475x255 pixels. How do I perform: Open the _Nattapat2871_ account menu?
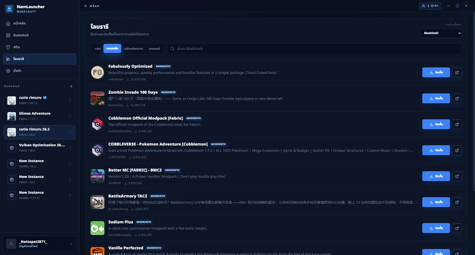click(39, 244)
